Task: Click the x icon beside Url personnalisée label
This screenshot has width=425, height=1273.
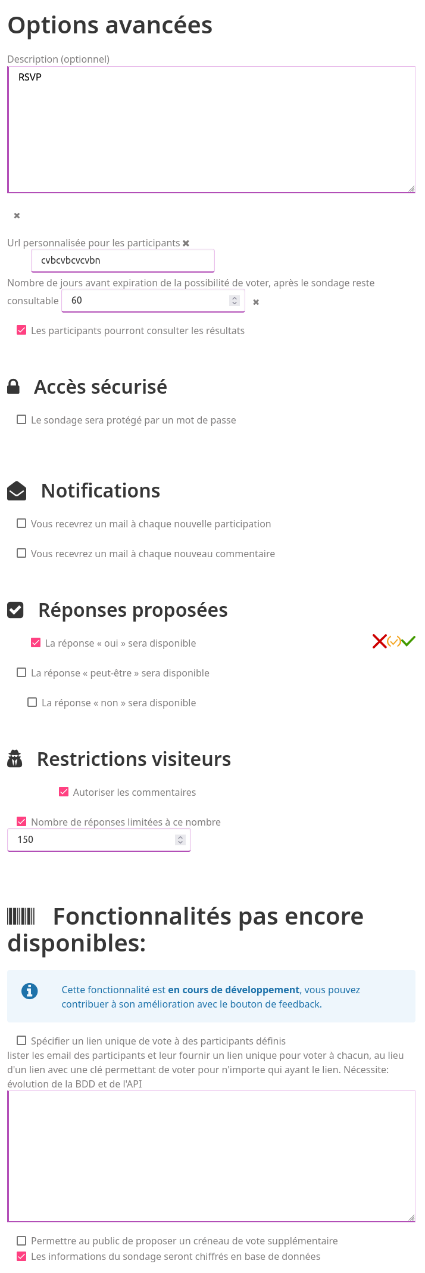Action: [x=186, y=243]
